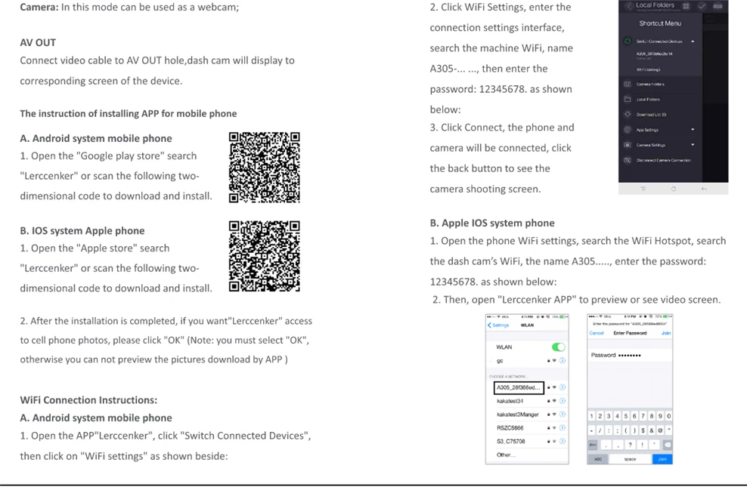Tap the blue Join keyboard button
Screen dimensions: 747x493
coord(662,459)
